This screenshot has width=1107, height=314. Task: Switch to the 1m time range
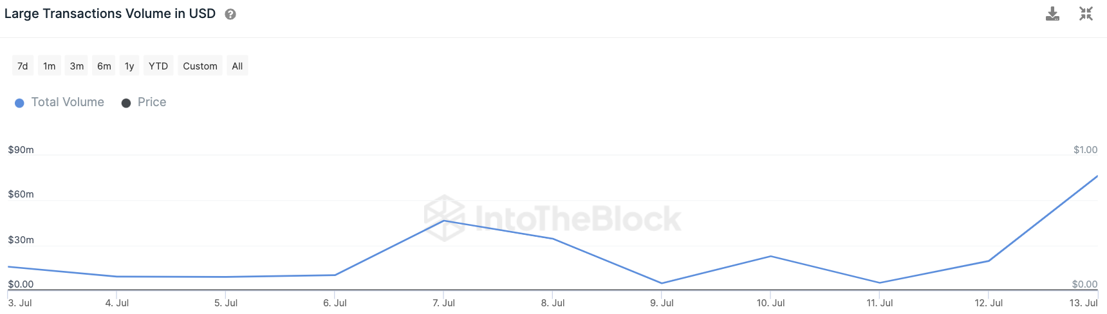[50, 66]
